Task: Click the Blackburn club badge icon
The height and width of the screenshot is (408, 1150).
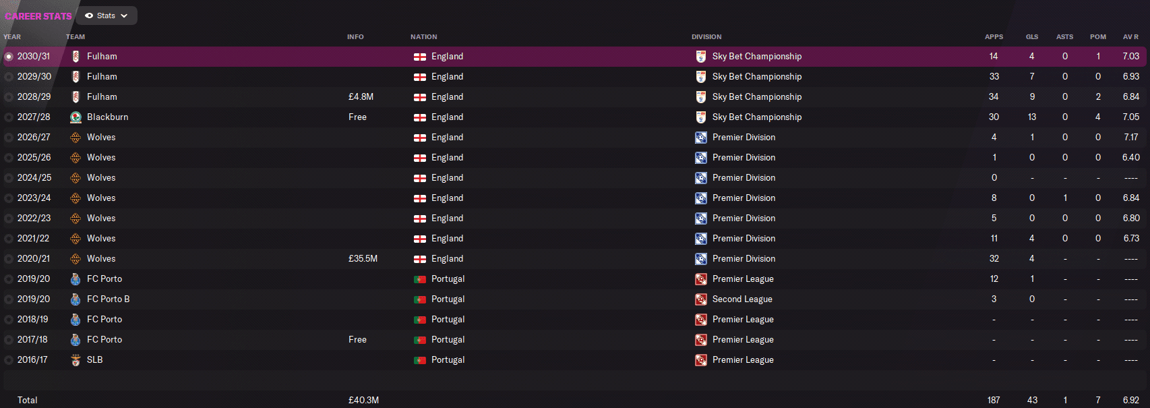Action: [75, 117]
